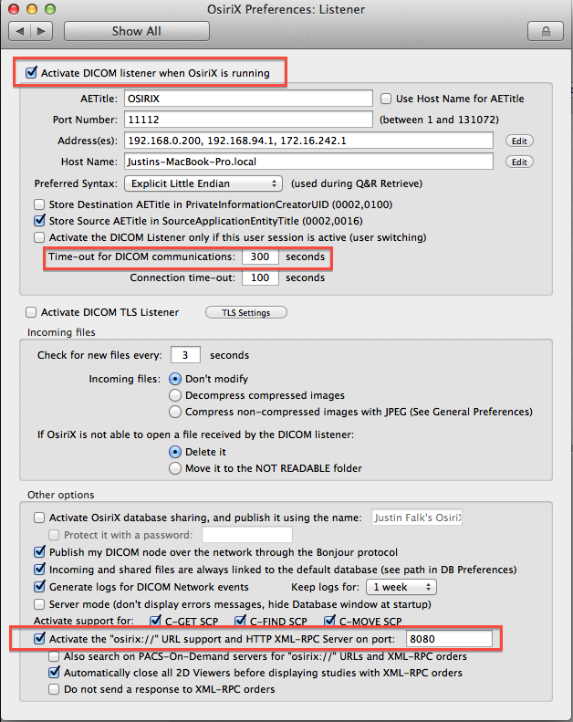
Task: Click the sharing password field
Action: tap(247, 535)
